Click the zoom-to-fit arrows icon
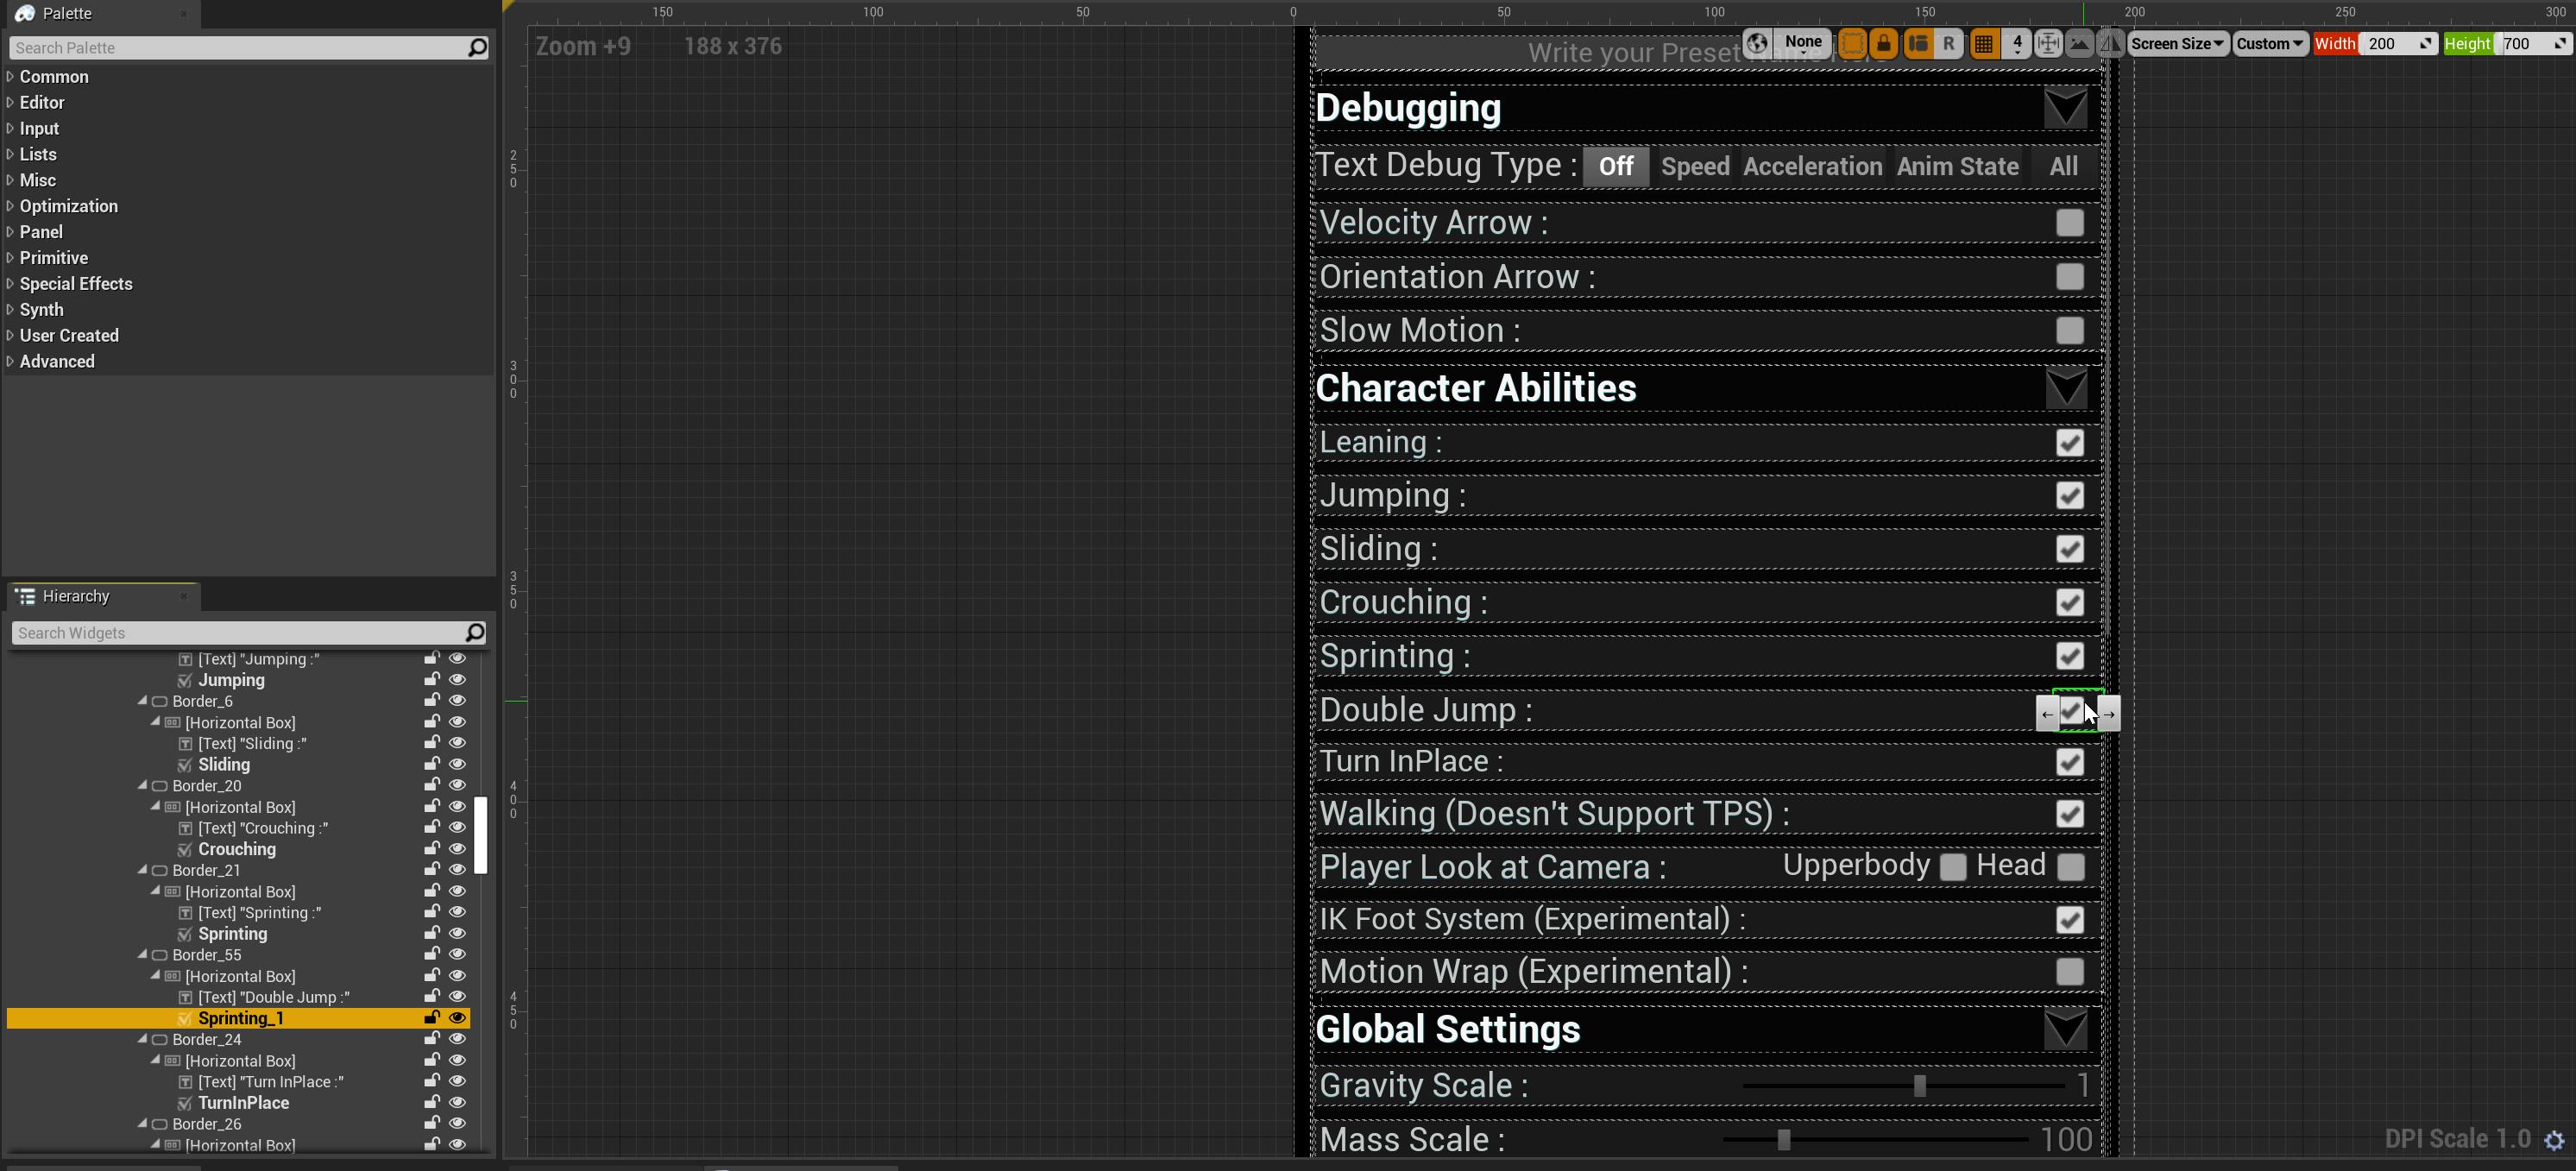Viewport: 2576px width, 1171px height. click(2048, 44)
